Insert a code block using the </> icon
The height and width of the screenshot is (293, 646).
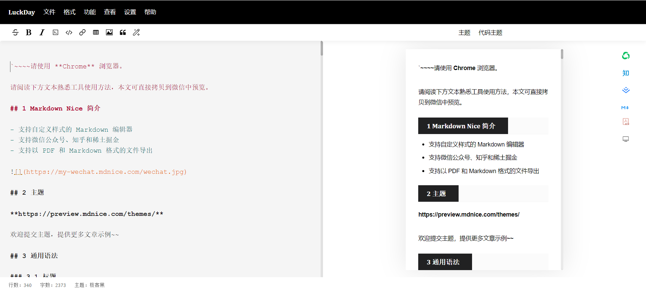click(x=69, y=32)
